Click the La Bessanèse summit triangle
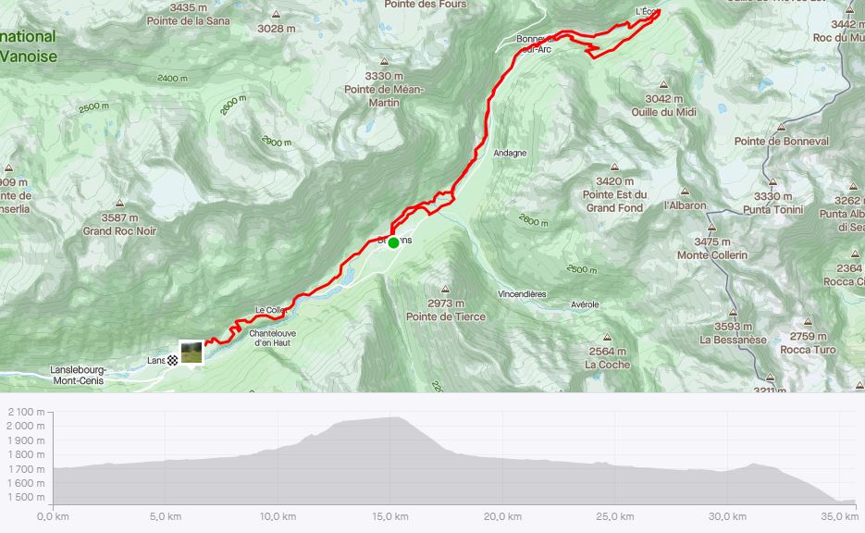865x533 pixels. (733, 312)
